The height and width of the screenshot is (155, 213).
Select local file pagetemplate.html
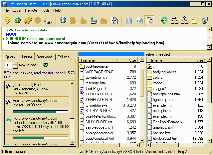[109, 138]
